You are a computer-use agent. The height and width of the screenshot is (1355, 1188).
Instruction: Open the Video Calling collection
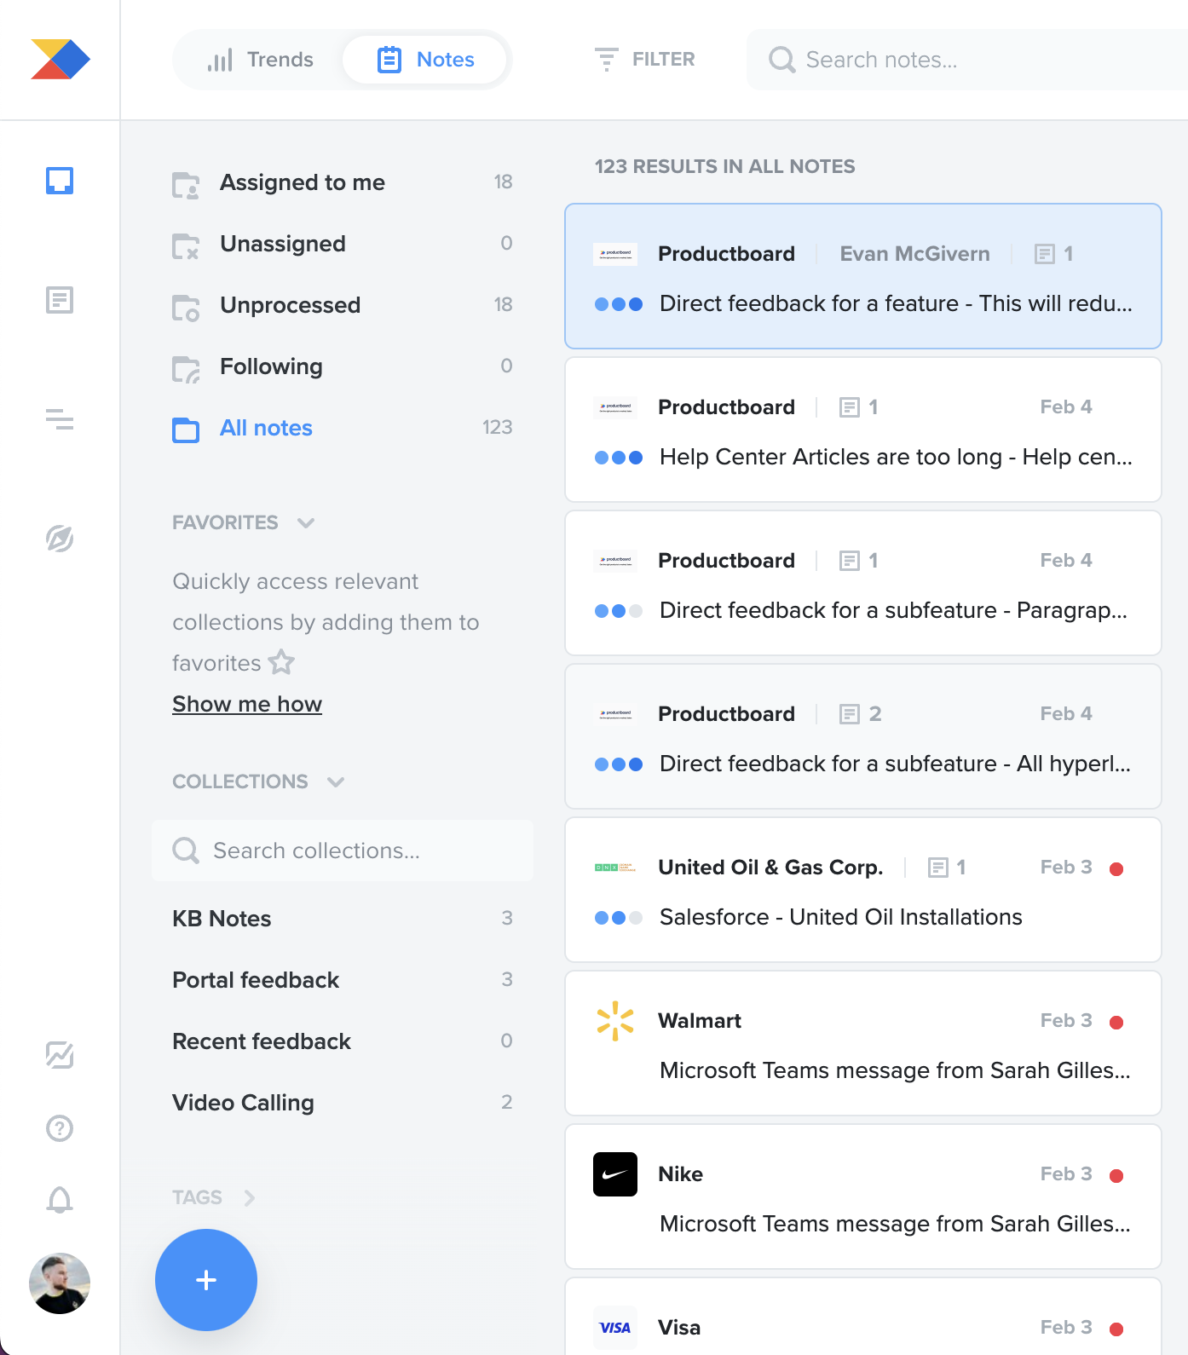pyautogui.click(x=343, y=1103)
